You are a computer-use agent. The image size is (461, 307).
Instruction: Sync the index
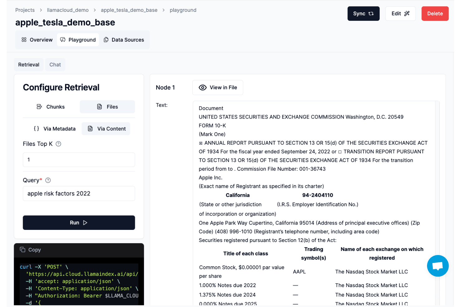coord(364,14)
